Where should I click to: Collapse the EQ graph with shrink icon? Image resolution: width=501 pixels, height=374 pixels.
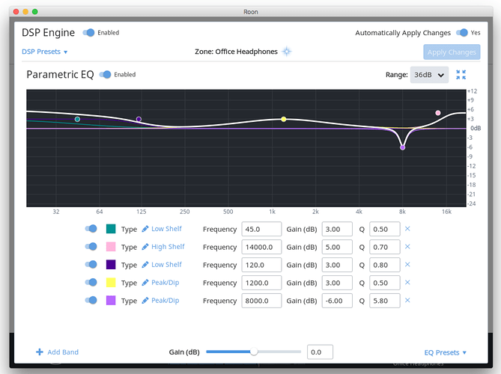pyautogui.click(x=461, y=75)
